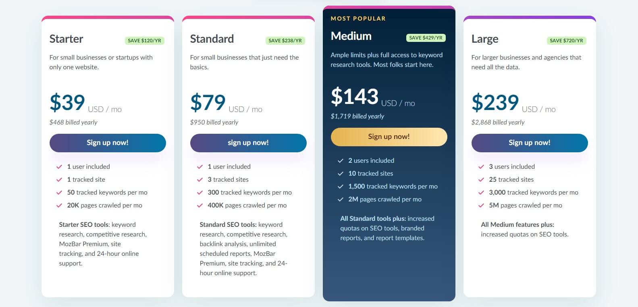This screenshot has height=307, width=638.
Task: Click the $39 price on Starter plan
Action: 67,102
